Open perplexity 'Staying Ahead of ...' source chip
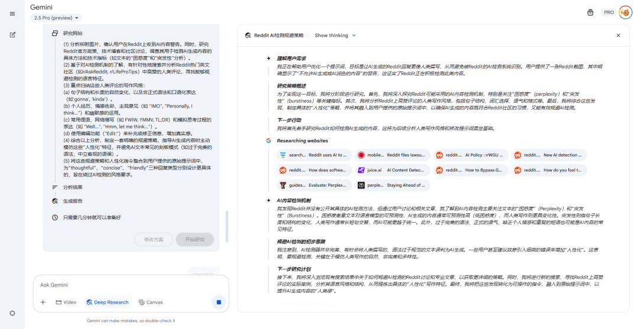The width and height of the screenshot is (638, 329). (x=392, y=185)
